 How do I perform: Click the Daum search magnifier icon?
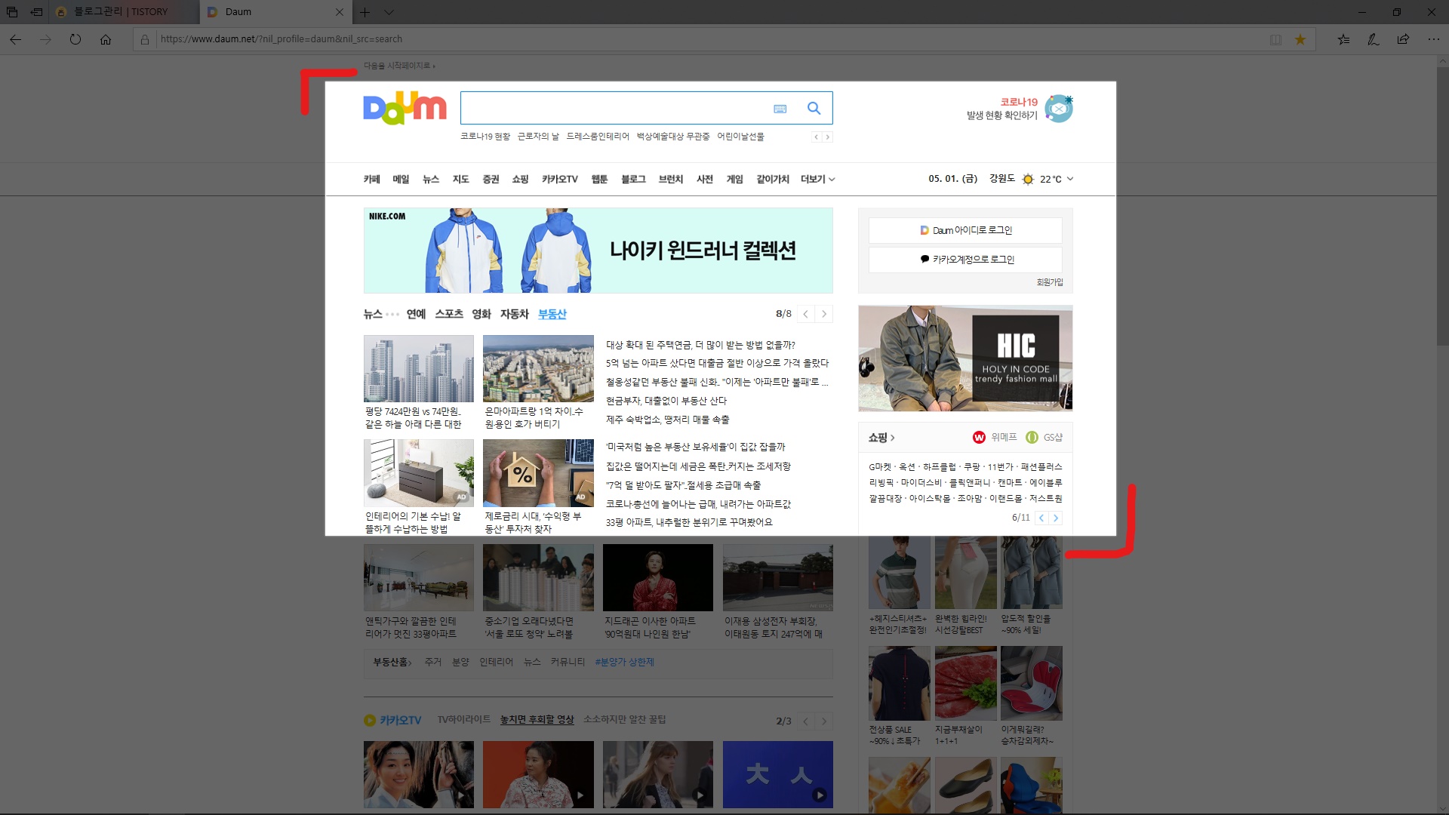(x=814, y=108)
